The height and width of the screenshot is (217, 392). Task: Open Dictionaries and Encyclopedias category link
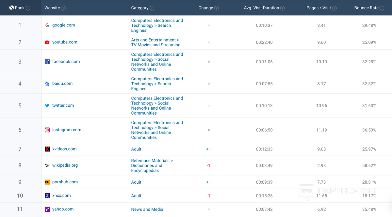pos(152,165)
